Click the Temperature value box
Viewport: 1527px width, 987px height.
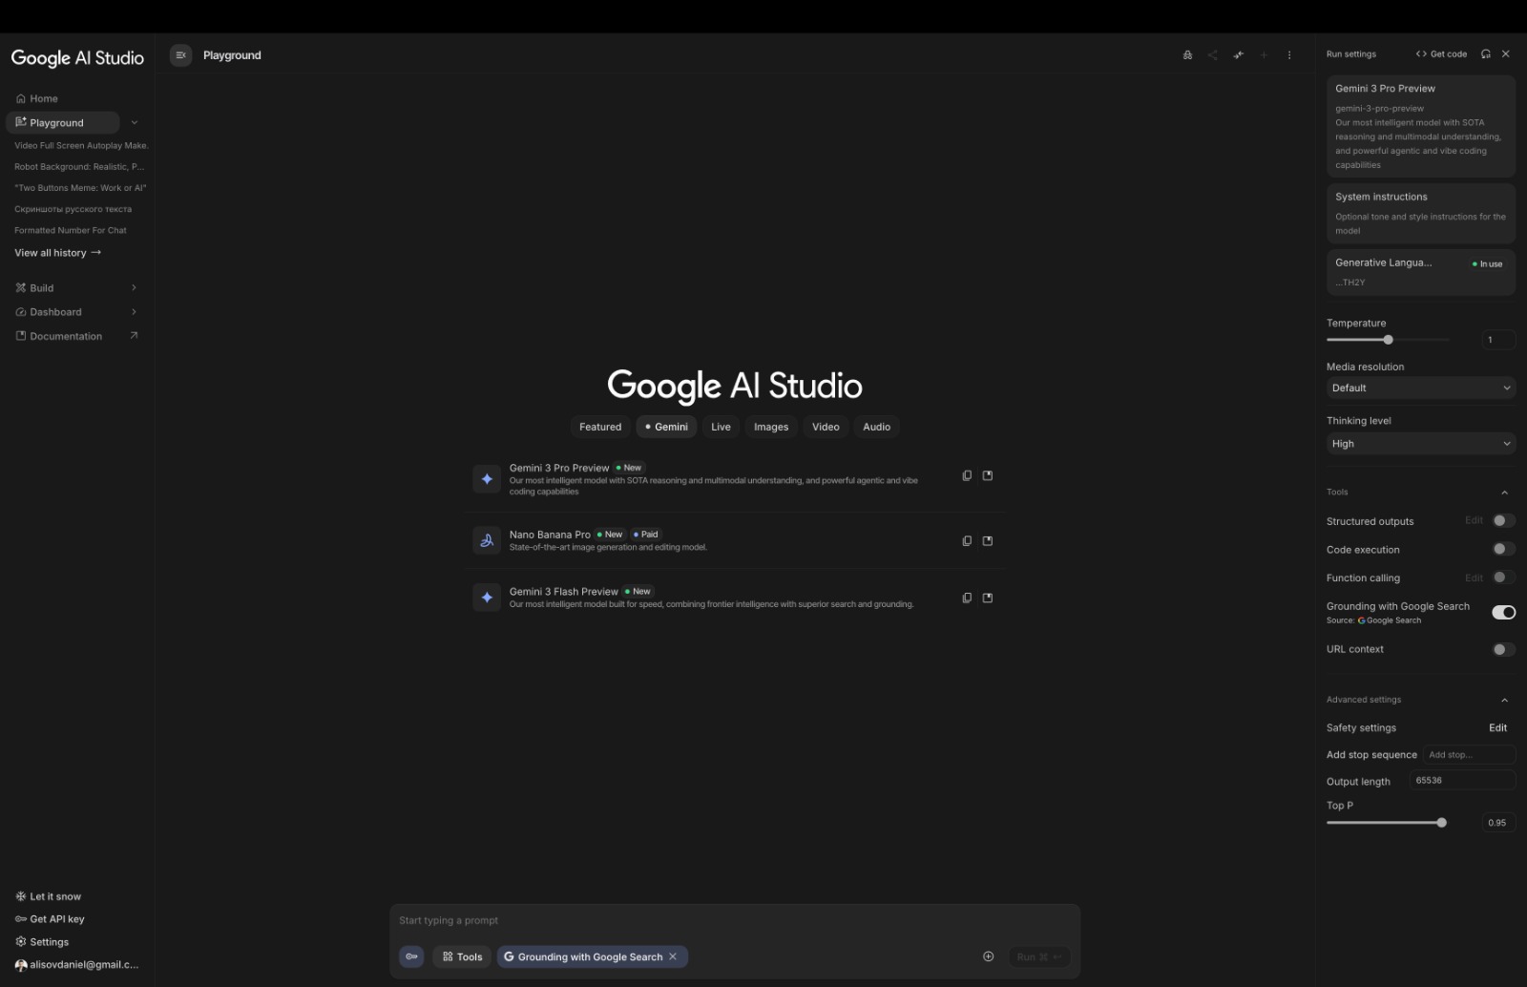click(1498, 340)
